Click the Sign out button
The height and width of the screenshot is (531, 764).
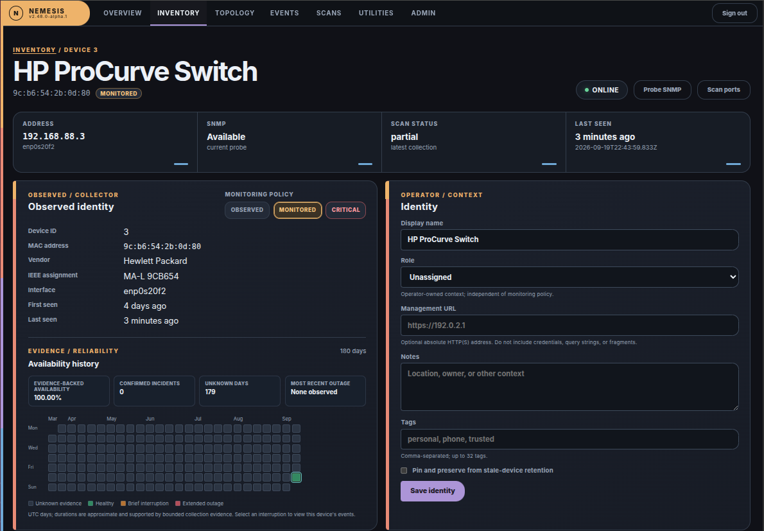734,13
